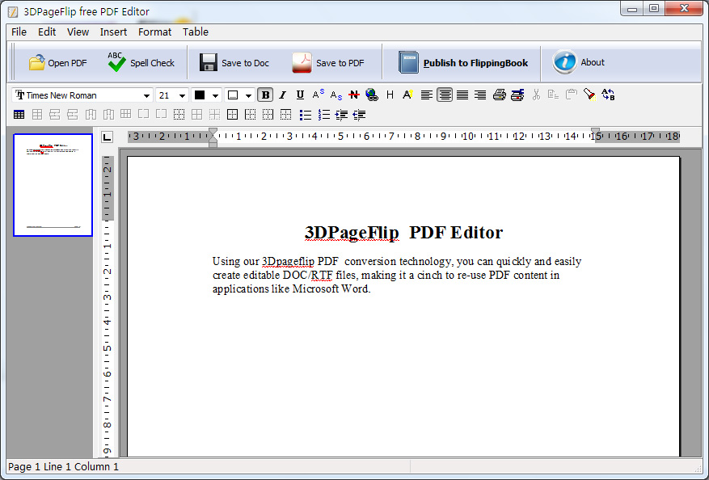This screenshot has height=480, width=709.
Task: Click the increase indent icon
Action: tap(341, 115)
